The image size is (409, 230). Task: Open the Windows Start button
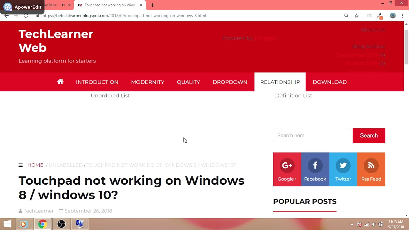click(x=7, y=224)
